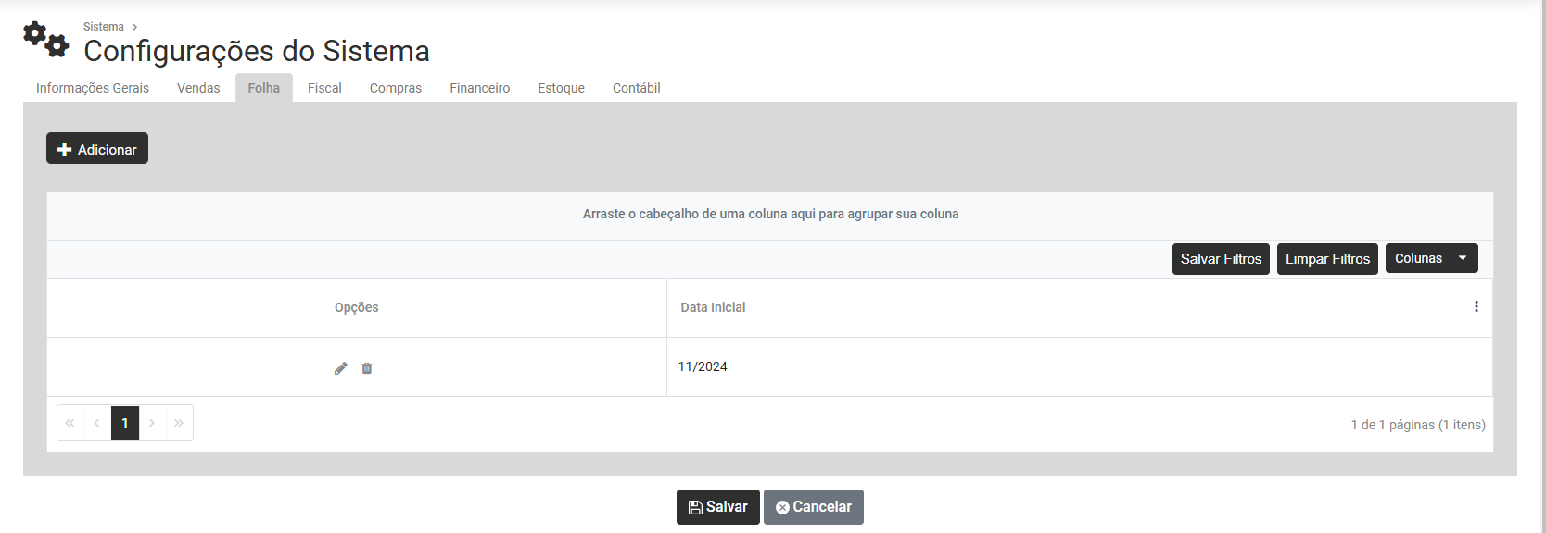The height and width of the screenshot is (533, 1546).
Task: Click the Adicionar button
Action: coord(97,148)
